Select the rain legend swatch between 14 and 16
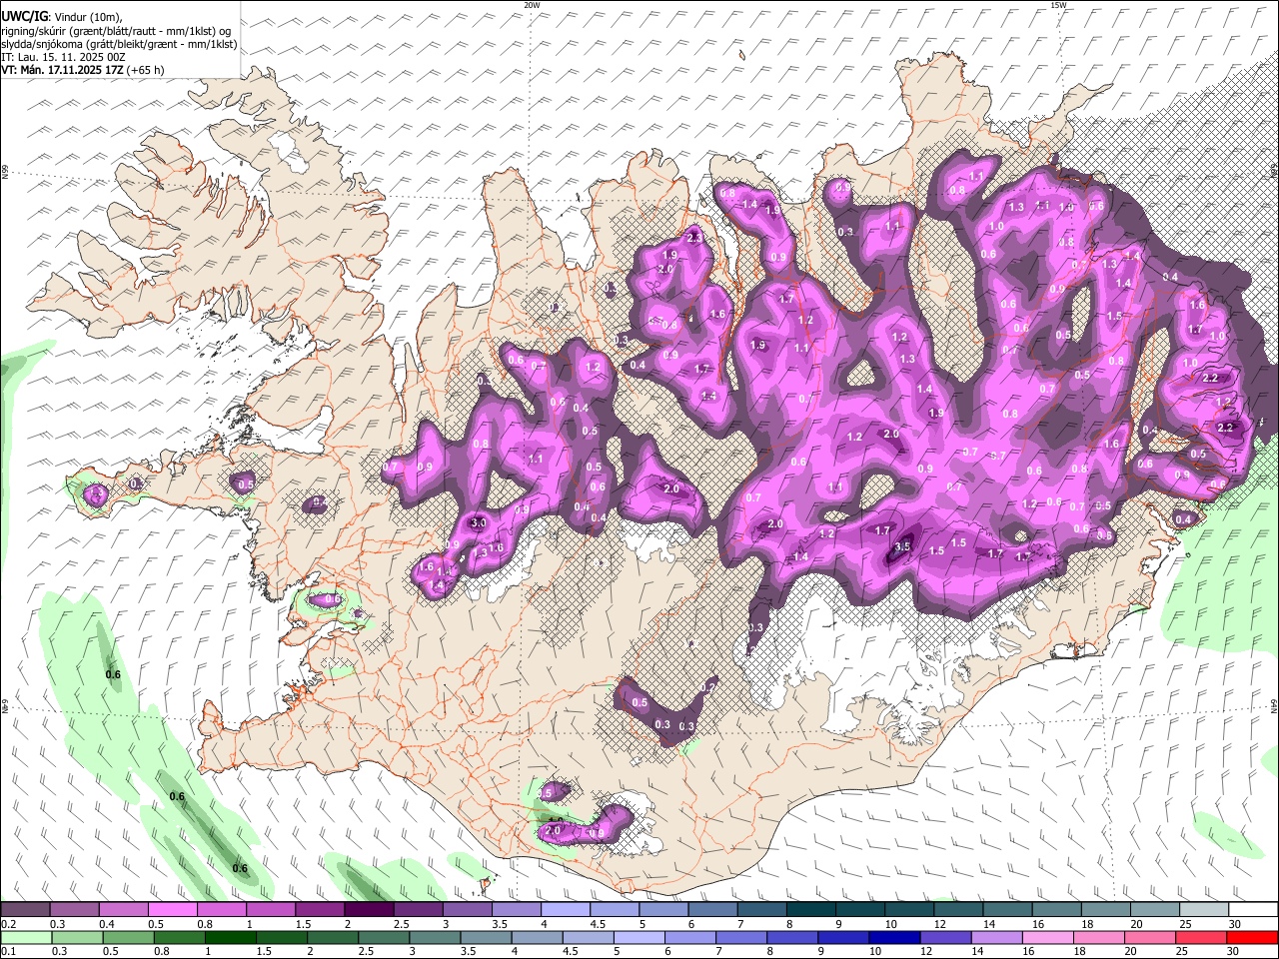This screenshot has height=959, width=1279. tap(996, 937)
